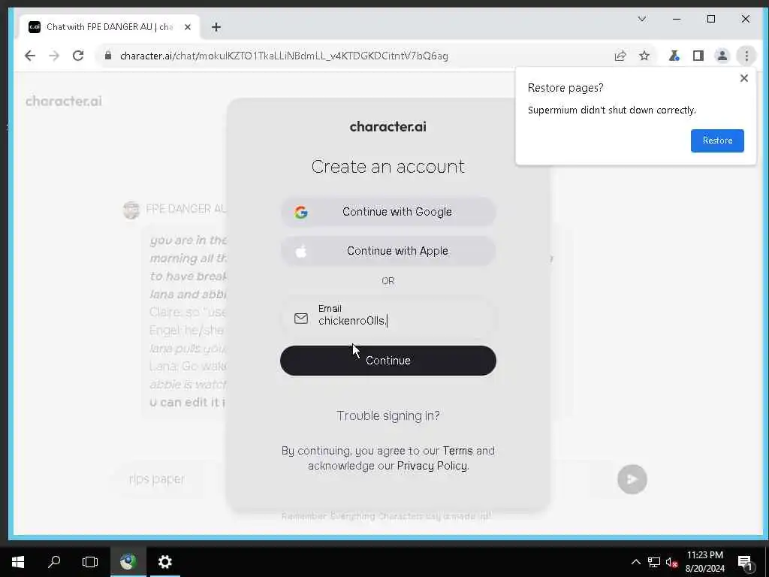
Task: Open the flask experiments icon
Action: tap(674, 56)
